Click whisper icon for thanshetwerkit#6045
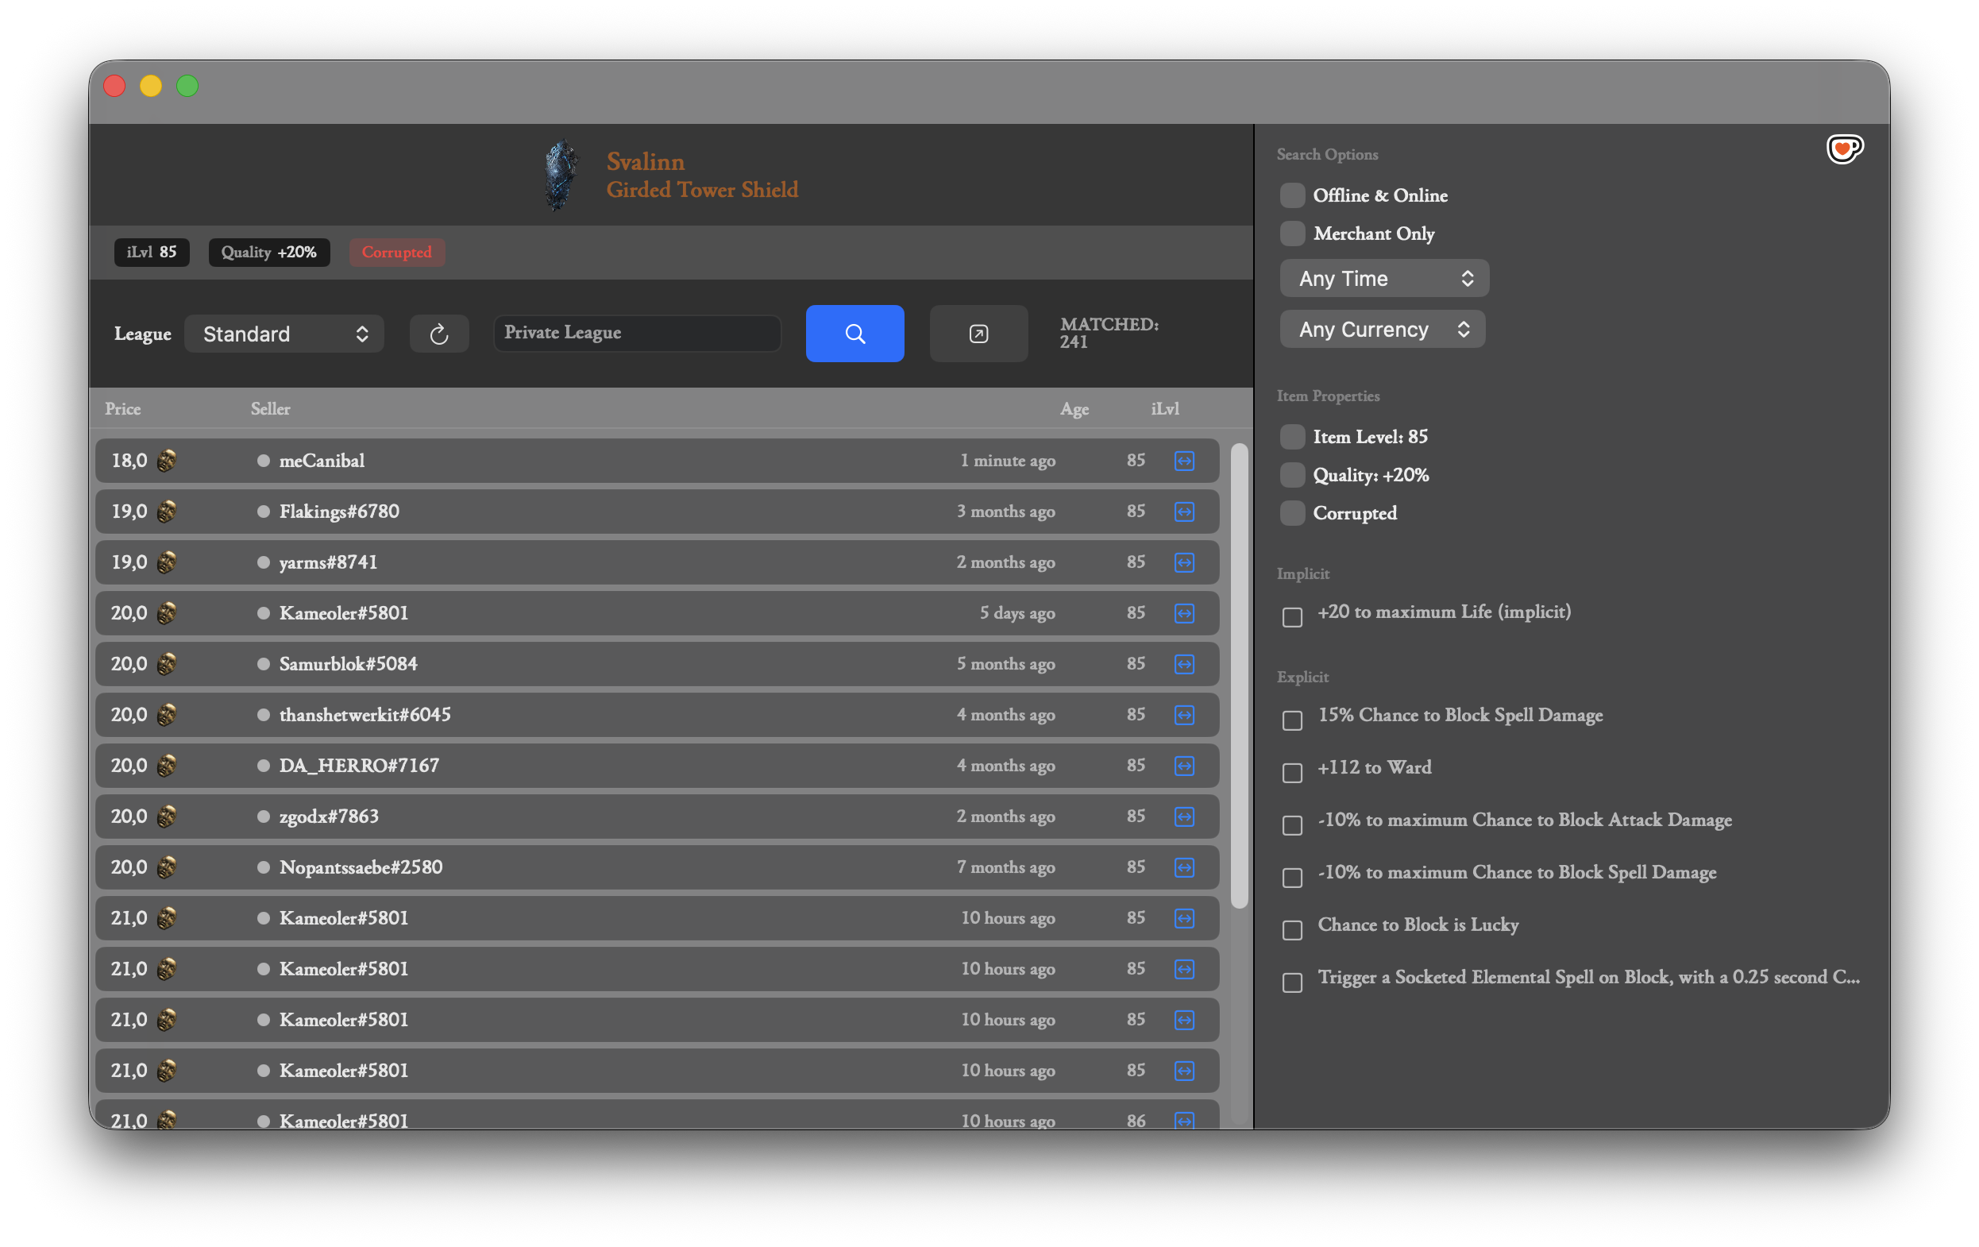Viewport: 1979px width, 1247px height. coord(1183,714)
